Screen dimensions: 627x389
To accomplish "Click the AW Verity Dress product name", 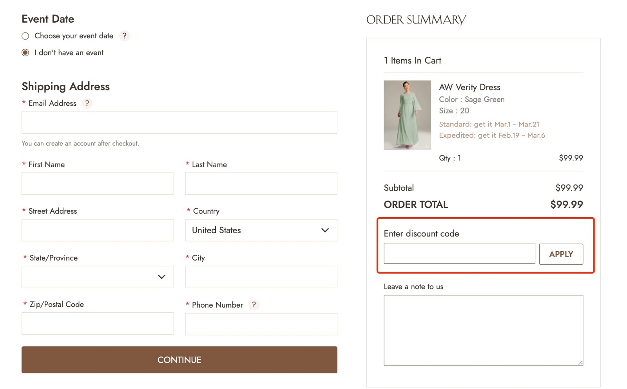I will (x=470, y=87).
